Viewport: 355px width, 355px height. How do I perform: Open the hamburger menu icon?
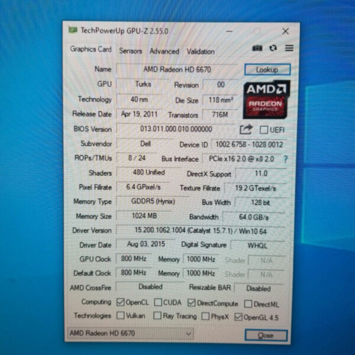[289, 48]
